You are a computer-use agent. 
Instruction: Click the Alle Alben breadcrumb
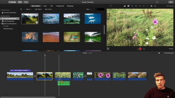38,9
